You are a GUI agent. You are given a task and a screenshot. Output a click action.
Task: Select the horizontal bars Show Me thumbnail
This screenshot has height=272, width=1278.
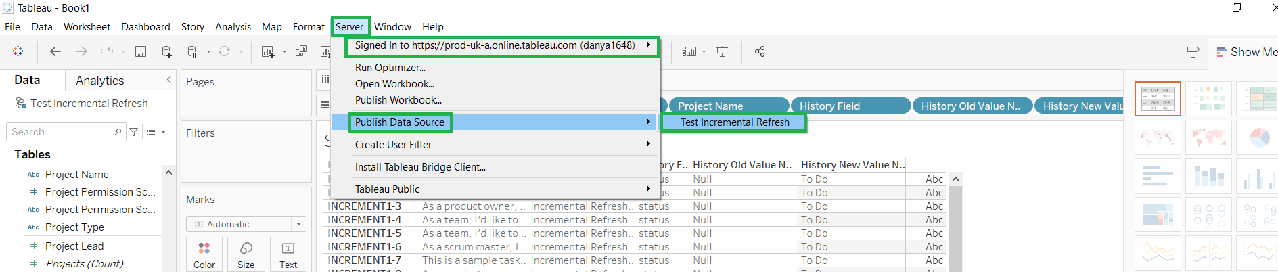click(1158, 176)
